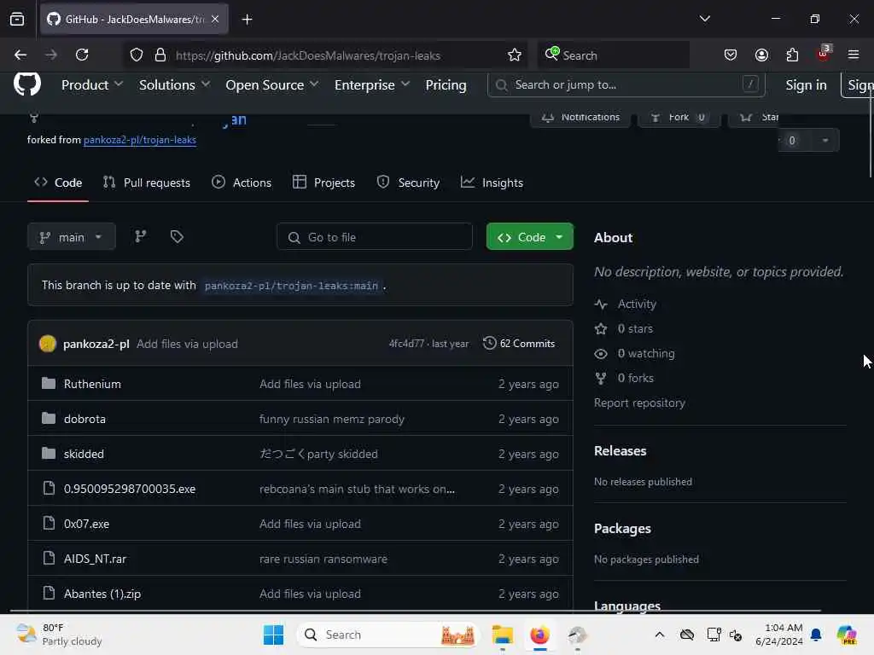Open File Explorer from the taskbar
Image resolution: width=874 pixels, height=655 pixels.
tap(502, 635)
